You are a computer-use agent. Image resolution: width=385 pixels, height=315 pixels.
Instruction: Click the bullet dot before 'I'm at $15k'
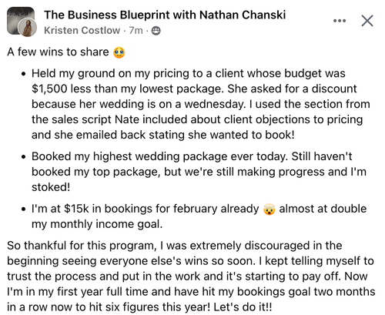[24, 209]
